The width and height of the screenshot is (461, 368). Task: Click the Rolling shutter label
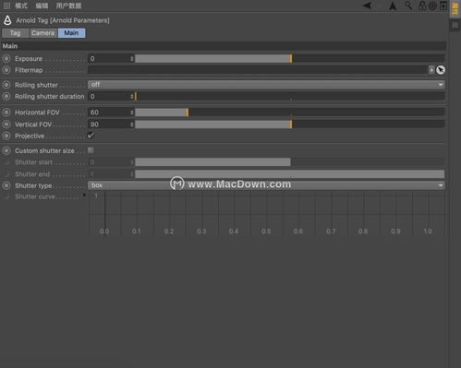36,85
